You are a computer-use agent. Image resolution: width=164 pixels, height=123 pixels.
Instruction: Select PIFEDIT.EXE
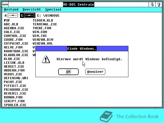pyautogui.click(x=15, y=86)
